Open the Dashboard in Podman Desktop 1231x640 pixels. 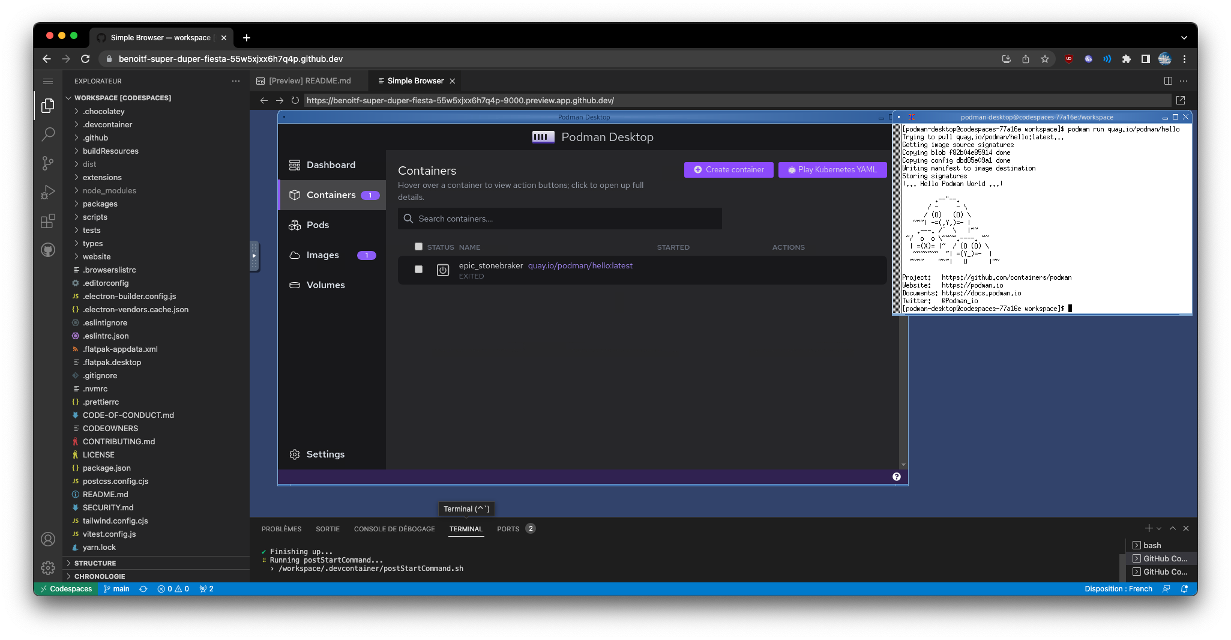[x=330, y=165]
